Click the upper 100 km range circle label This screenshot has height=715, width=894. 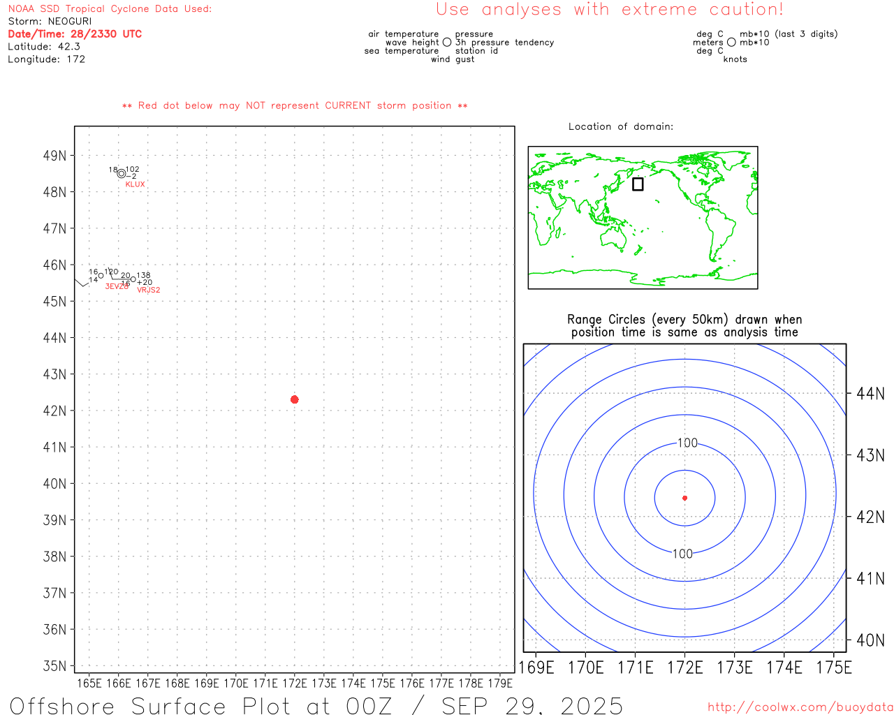[x=687, y=443]
